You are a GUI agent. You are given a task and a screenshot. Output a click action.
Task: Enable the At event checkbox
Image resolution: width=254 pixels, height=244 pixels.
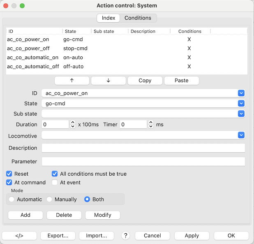[x=55, y=182]
